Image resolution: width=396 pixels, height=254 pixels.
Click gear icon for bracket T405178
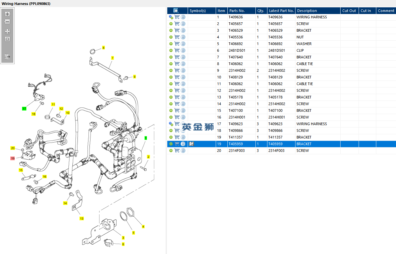tap(171, 97)
